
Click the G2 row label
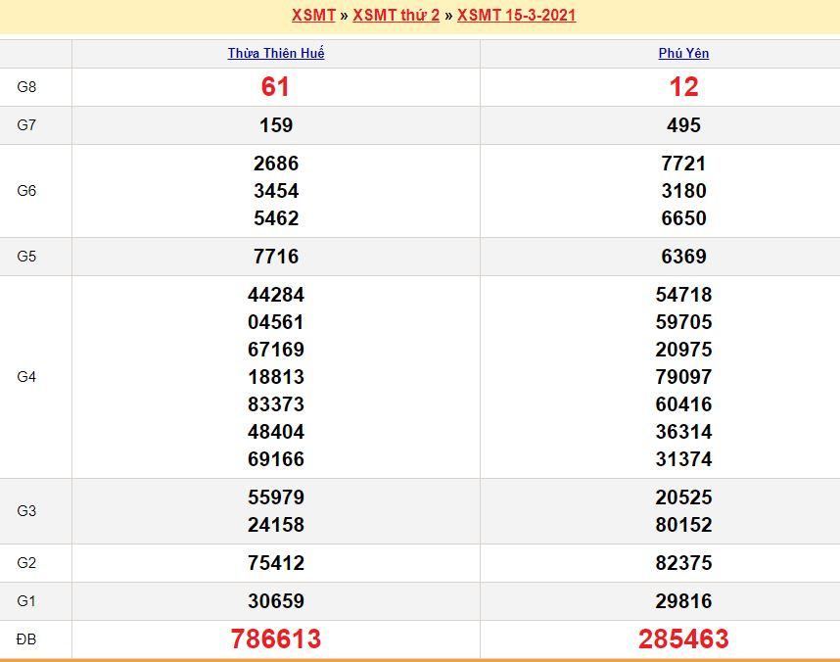26,563
